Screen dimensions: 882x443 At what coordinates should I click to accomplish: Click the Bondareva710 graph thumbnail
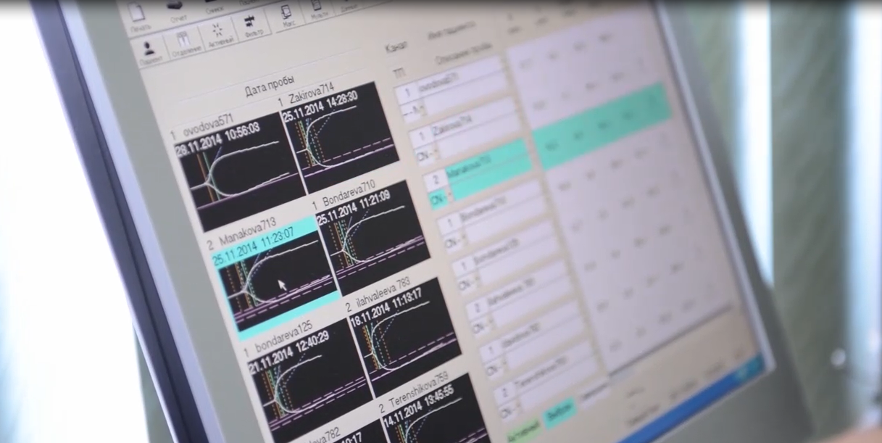pyautogui.click(x=373, y=236)
